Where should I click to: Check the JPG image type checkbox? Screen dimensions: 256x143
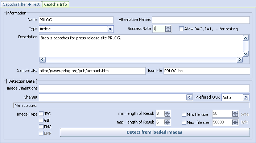pyautogui.click(x=41, y=114)
